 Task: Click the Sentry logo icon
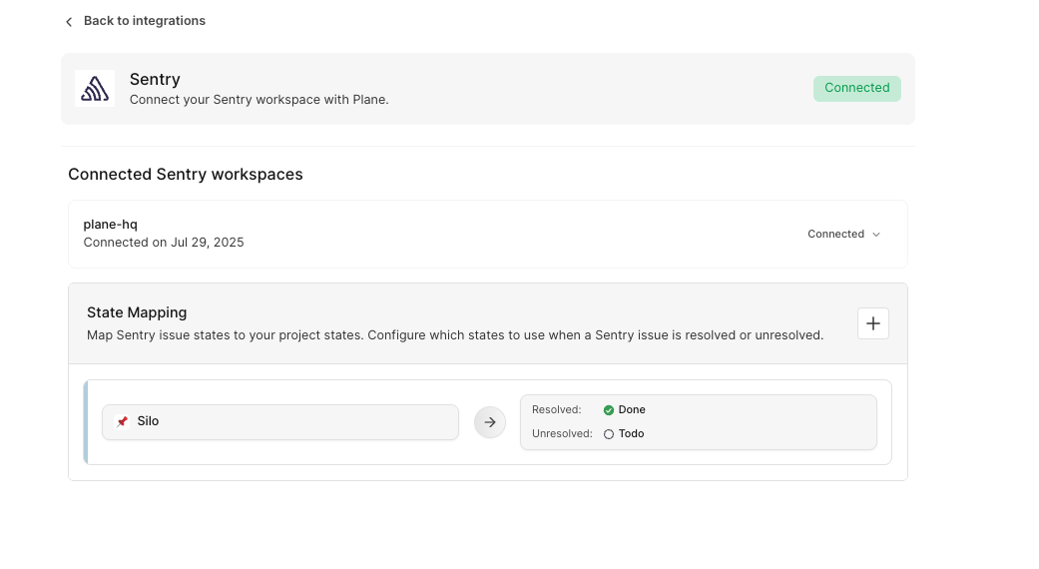click(x=95, y=88)
